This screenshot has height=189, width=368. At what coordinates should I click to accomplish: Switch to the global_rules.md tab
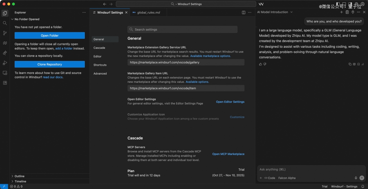tap(148, 13)
